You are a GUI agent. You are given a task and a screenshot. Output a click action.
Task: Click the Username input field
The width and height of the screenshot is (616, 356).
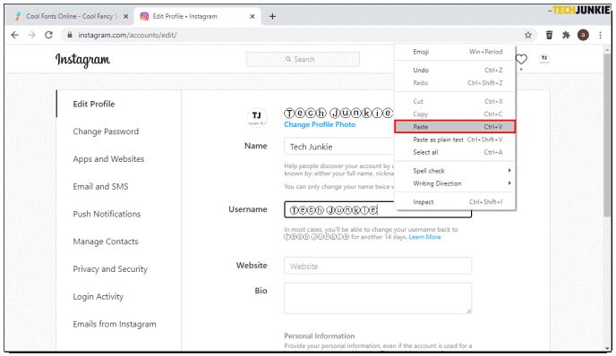tap(378, 210)
